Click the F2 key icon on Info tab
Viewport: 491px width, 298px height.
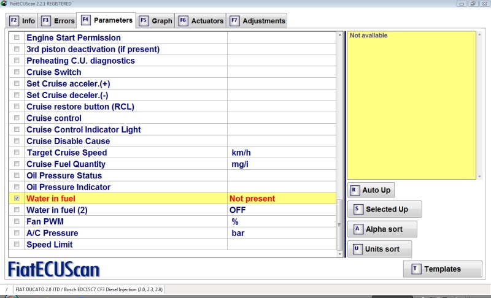tap(14, 21)
